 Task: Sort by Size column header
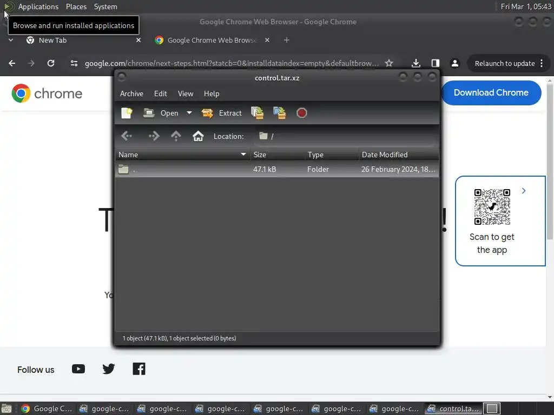pos(278,155)
